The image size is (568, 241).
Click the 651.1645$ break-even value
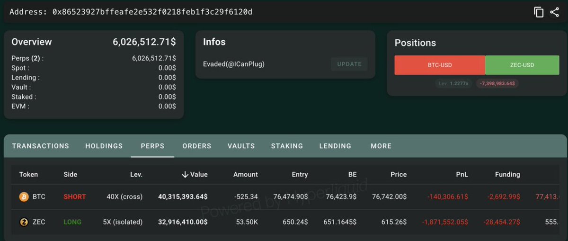pyautogui.click(x=340, y=222)
